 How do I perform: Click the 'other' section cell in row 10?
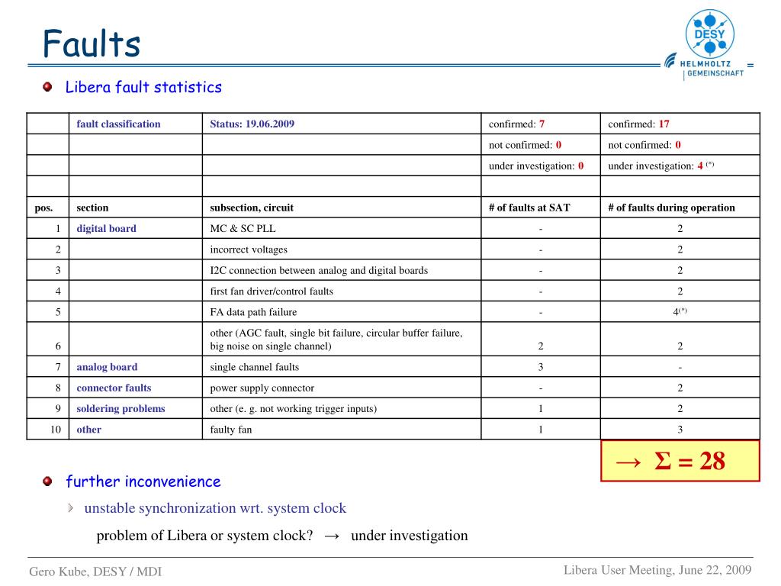click(136, 430)
